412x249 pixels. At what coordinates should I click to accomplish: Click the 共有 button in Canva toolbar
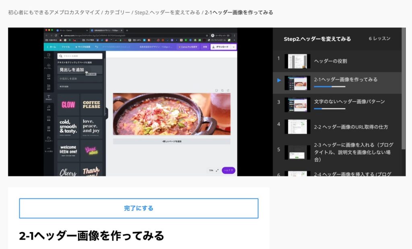(x=205, y=47)
